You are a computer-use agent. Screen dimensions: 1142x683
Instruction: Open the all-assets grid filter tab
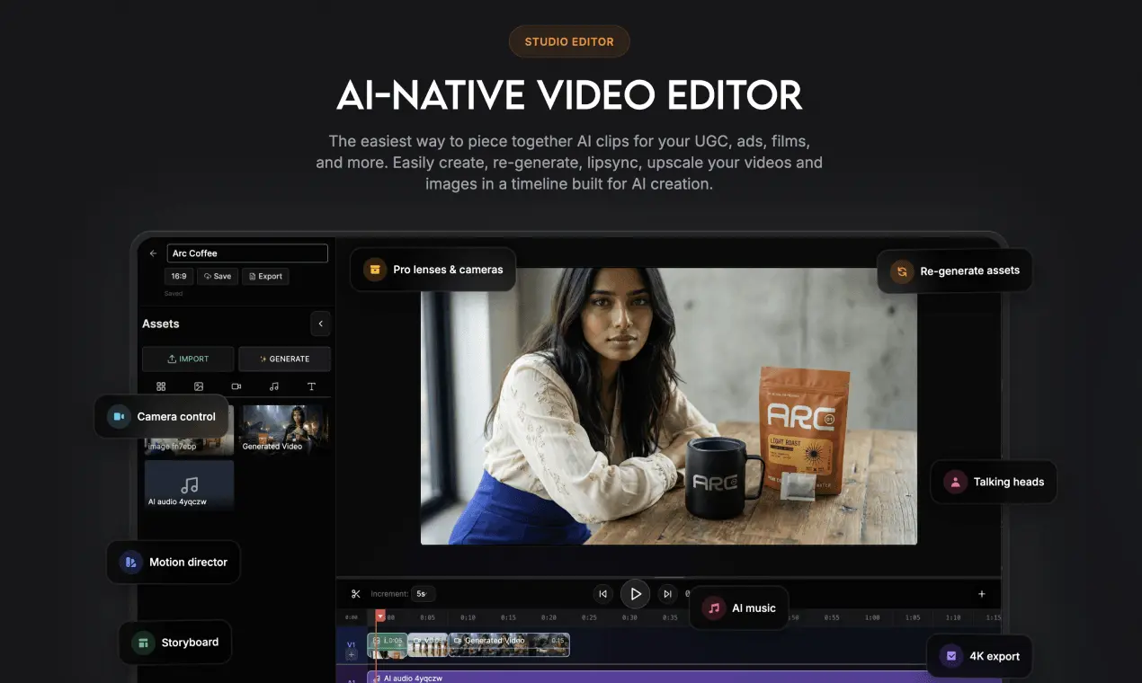pos(161,386)
